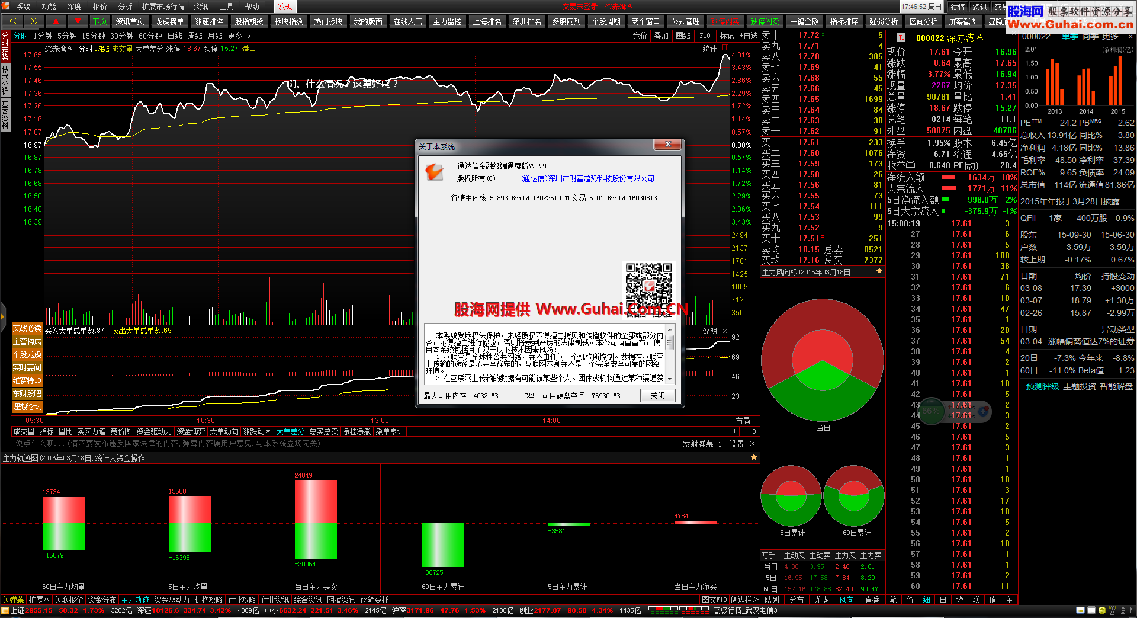Click the small red square beside 统计
1137x618 pixels.
[x=725, y=48]
